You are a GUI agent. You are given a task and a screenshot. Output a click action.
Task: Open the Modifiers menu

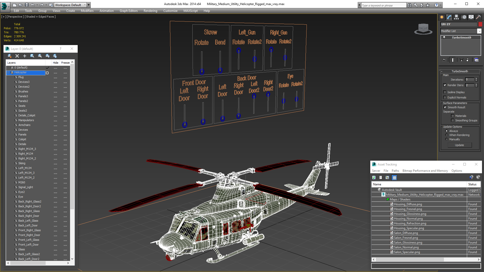tap(87, 11)
